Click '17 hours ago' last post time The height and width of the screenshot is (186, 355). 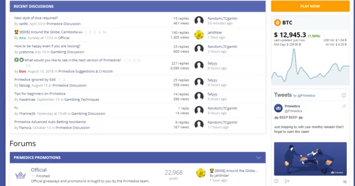tap(218, 127)
